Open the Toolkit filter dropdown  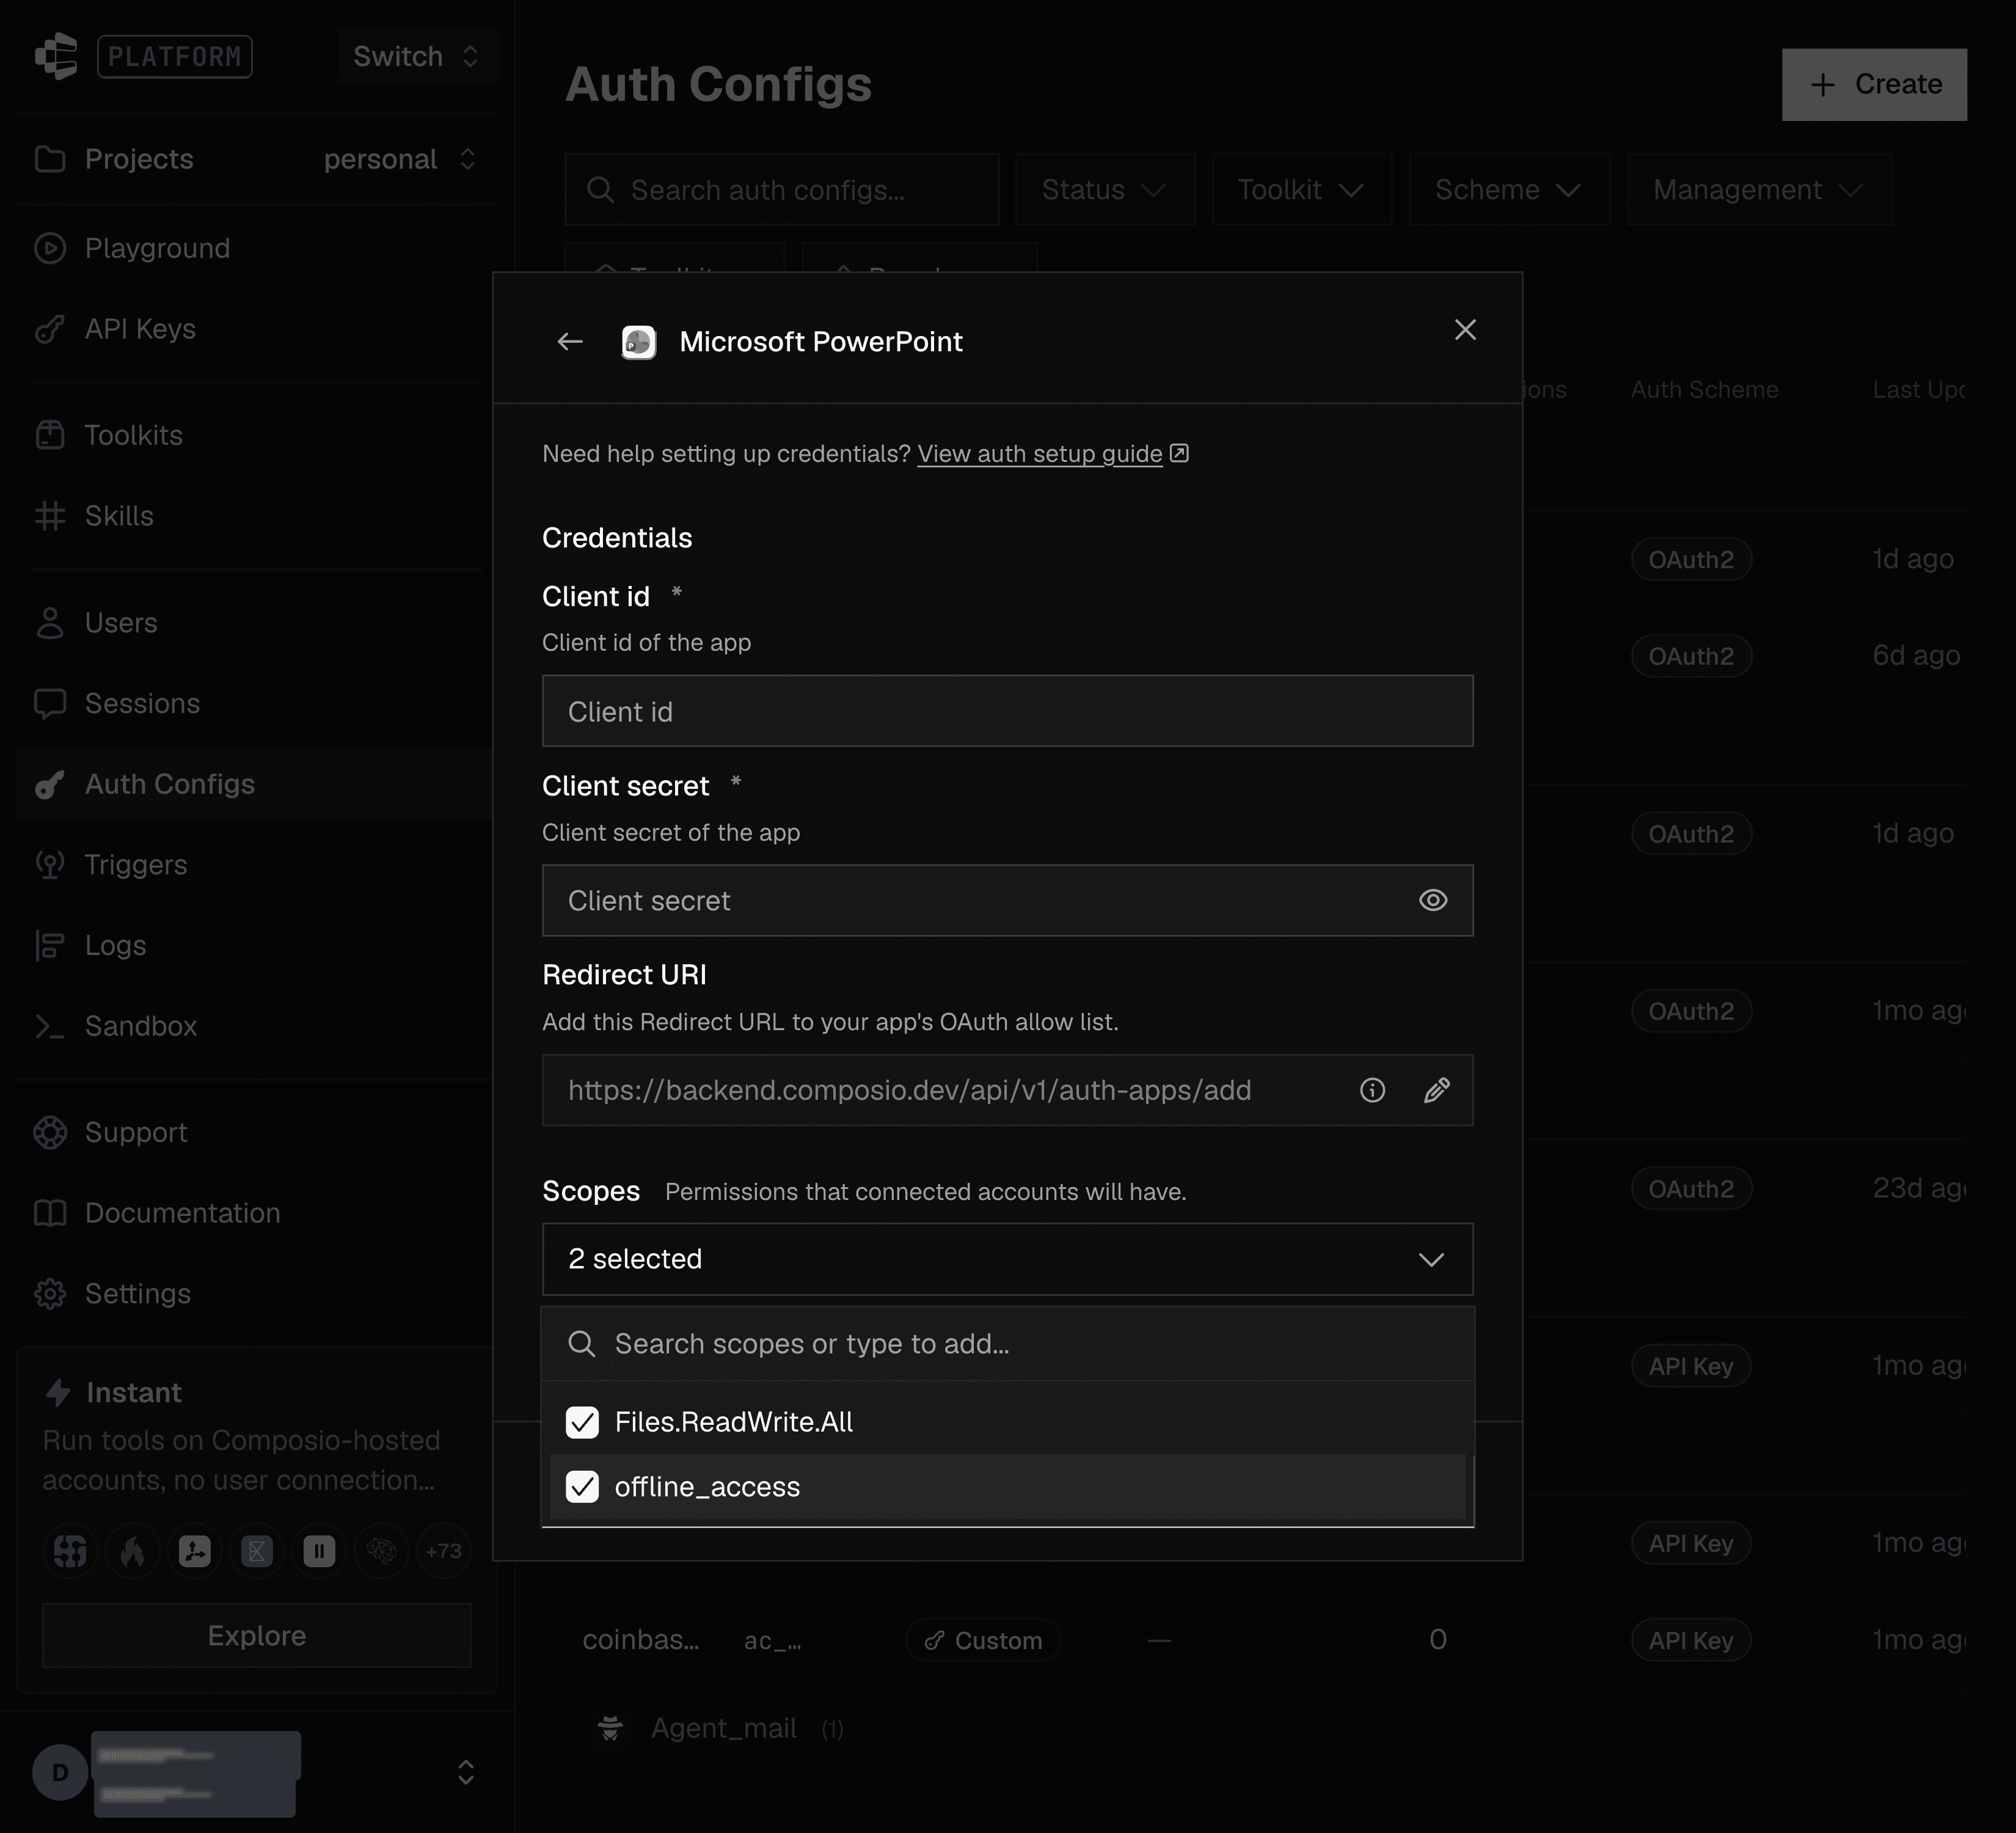pyautogui.click(x=1301, y=189)
